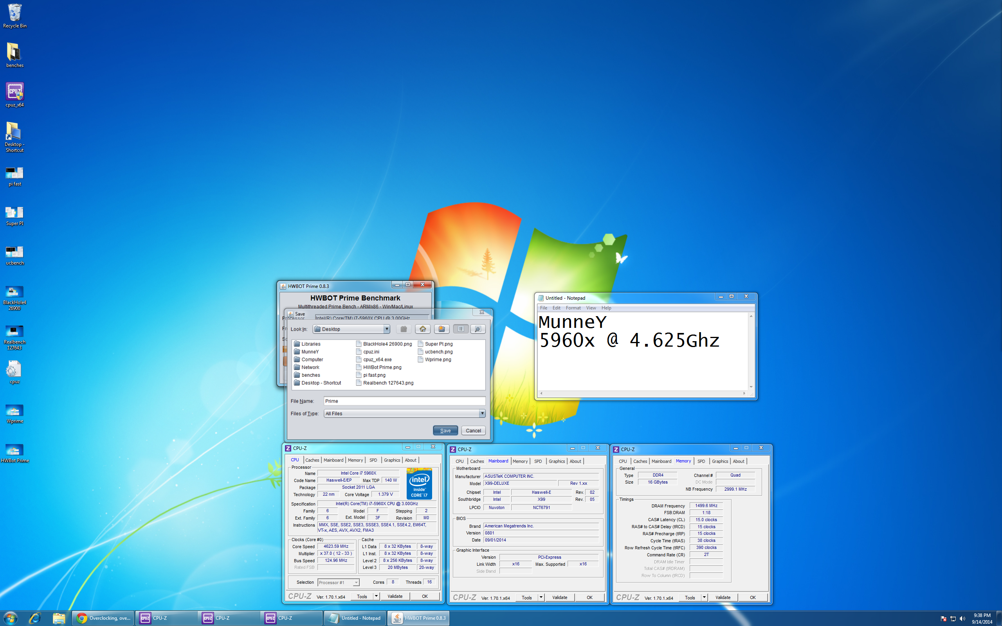Select HWBot Prime.png in file list

pos(378,367)
